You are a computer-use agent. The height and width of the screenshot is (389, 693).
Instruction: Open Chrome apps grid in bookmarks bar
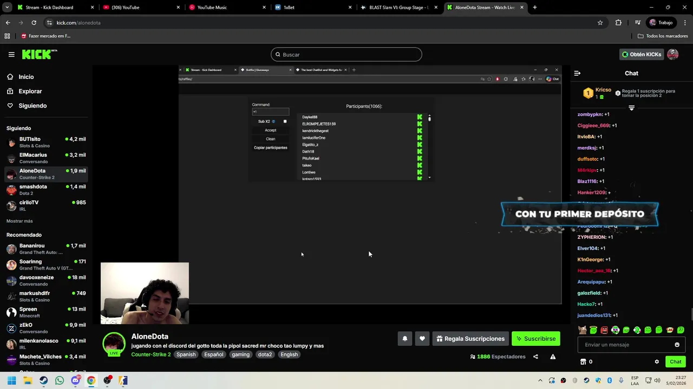7,36
